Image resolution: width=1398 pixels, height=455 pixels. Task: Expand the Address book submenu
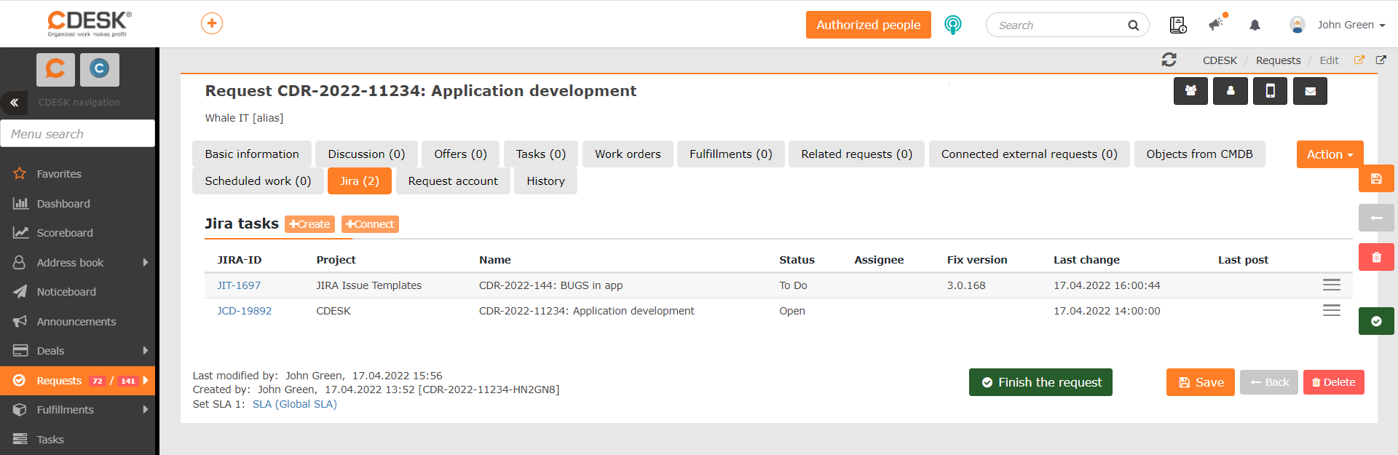click(x=146, y=262)
